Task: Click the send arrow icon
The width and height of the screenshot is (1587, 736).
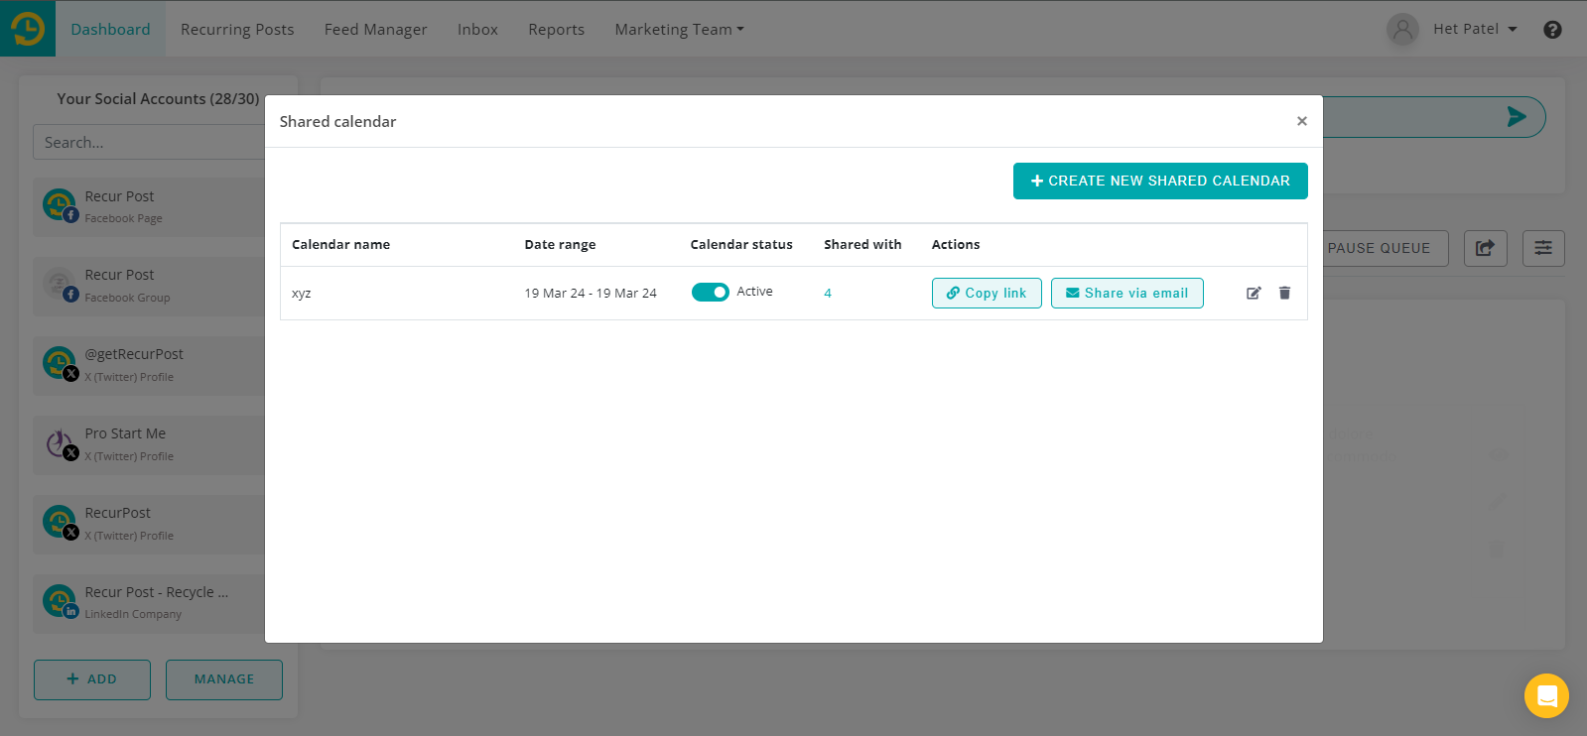Action: pyautogui.click(x=1516, y=117)
